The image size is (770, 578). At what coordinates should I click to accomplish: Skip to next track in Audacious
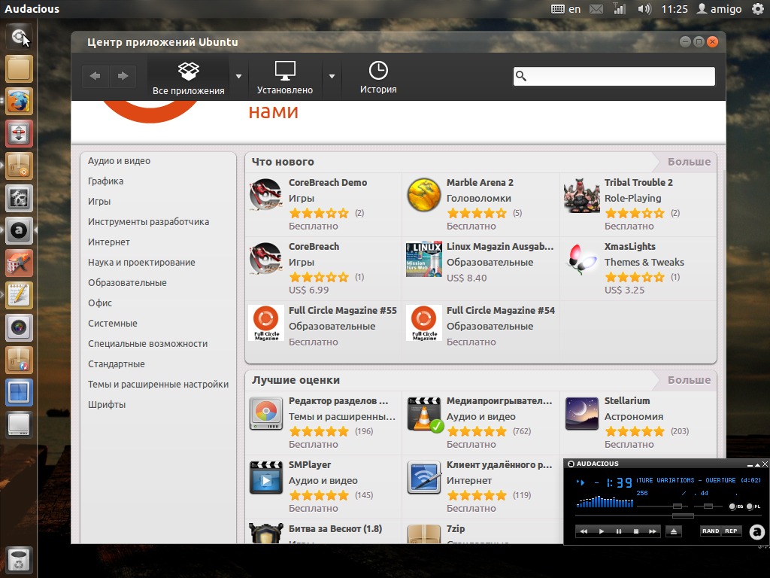pyautogui.click(x=652, y=531)
